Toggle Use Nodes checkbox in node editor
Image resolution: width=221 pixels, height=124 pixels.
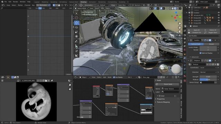pos(114,77)
